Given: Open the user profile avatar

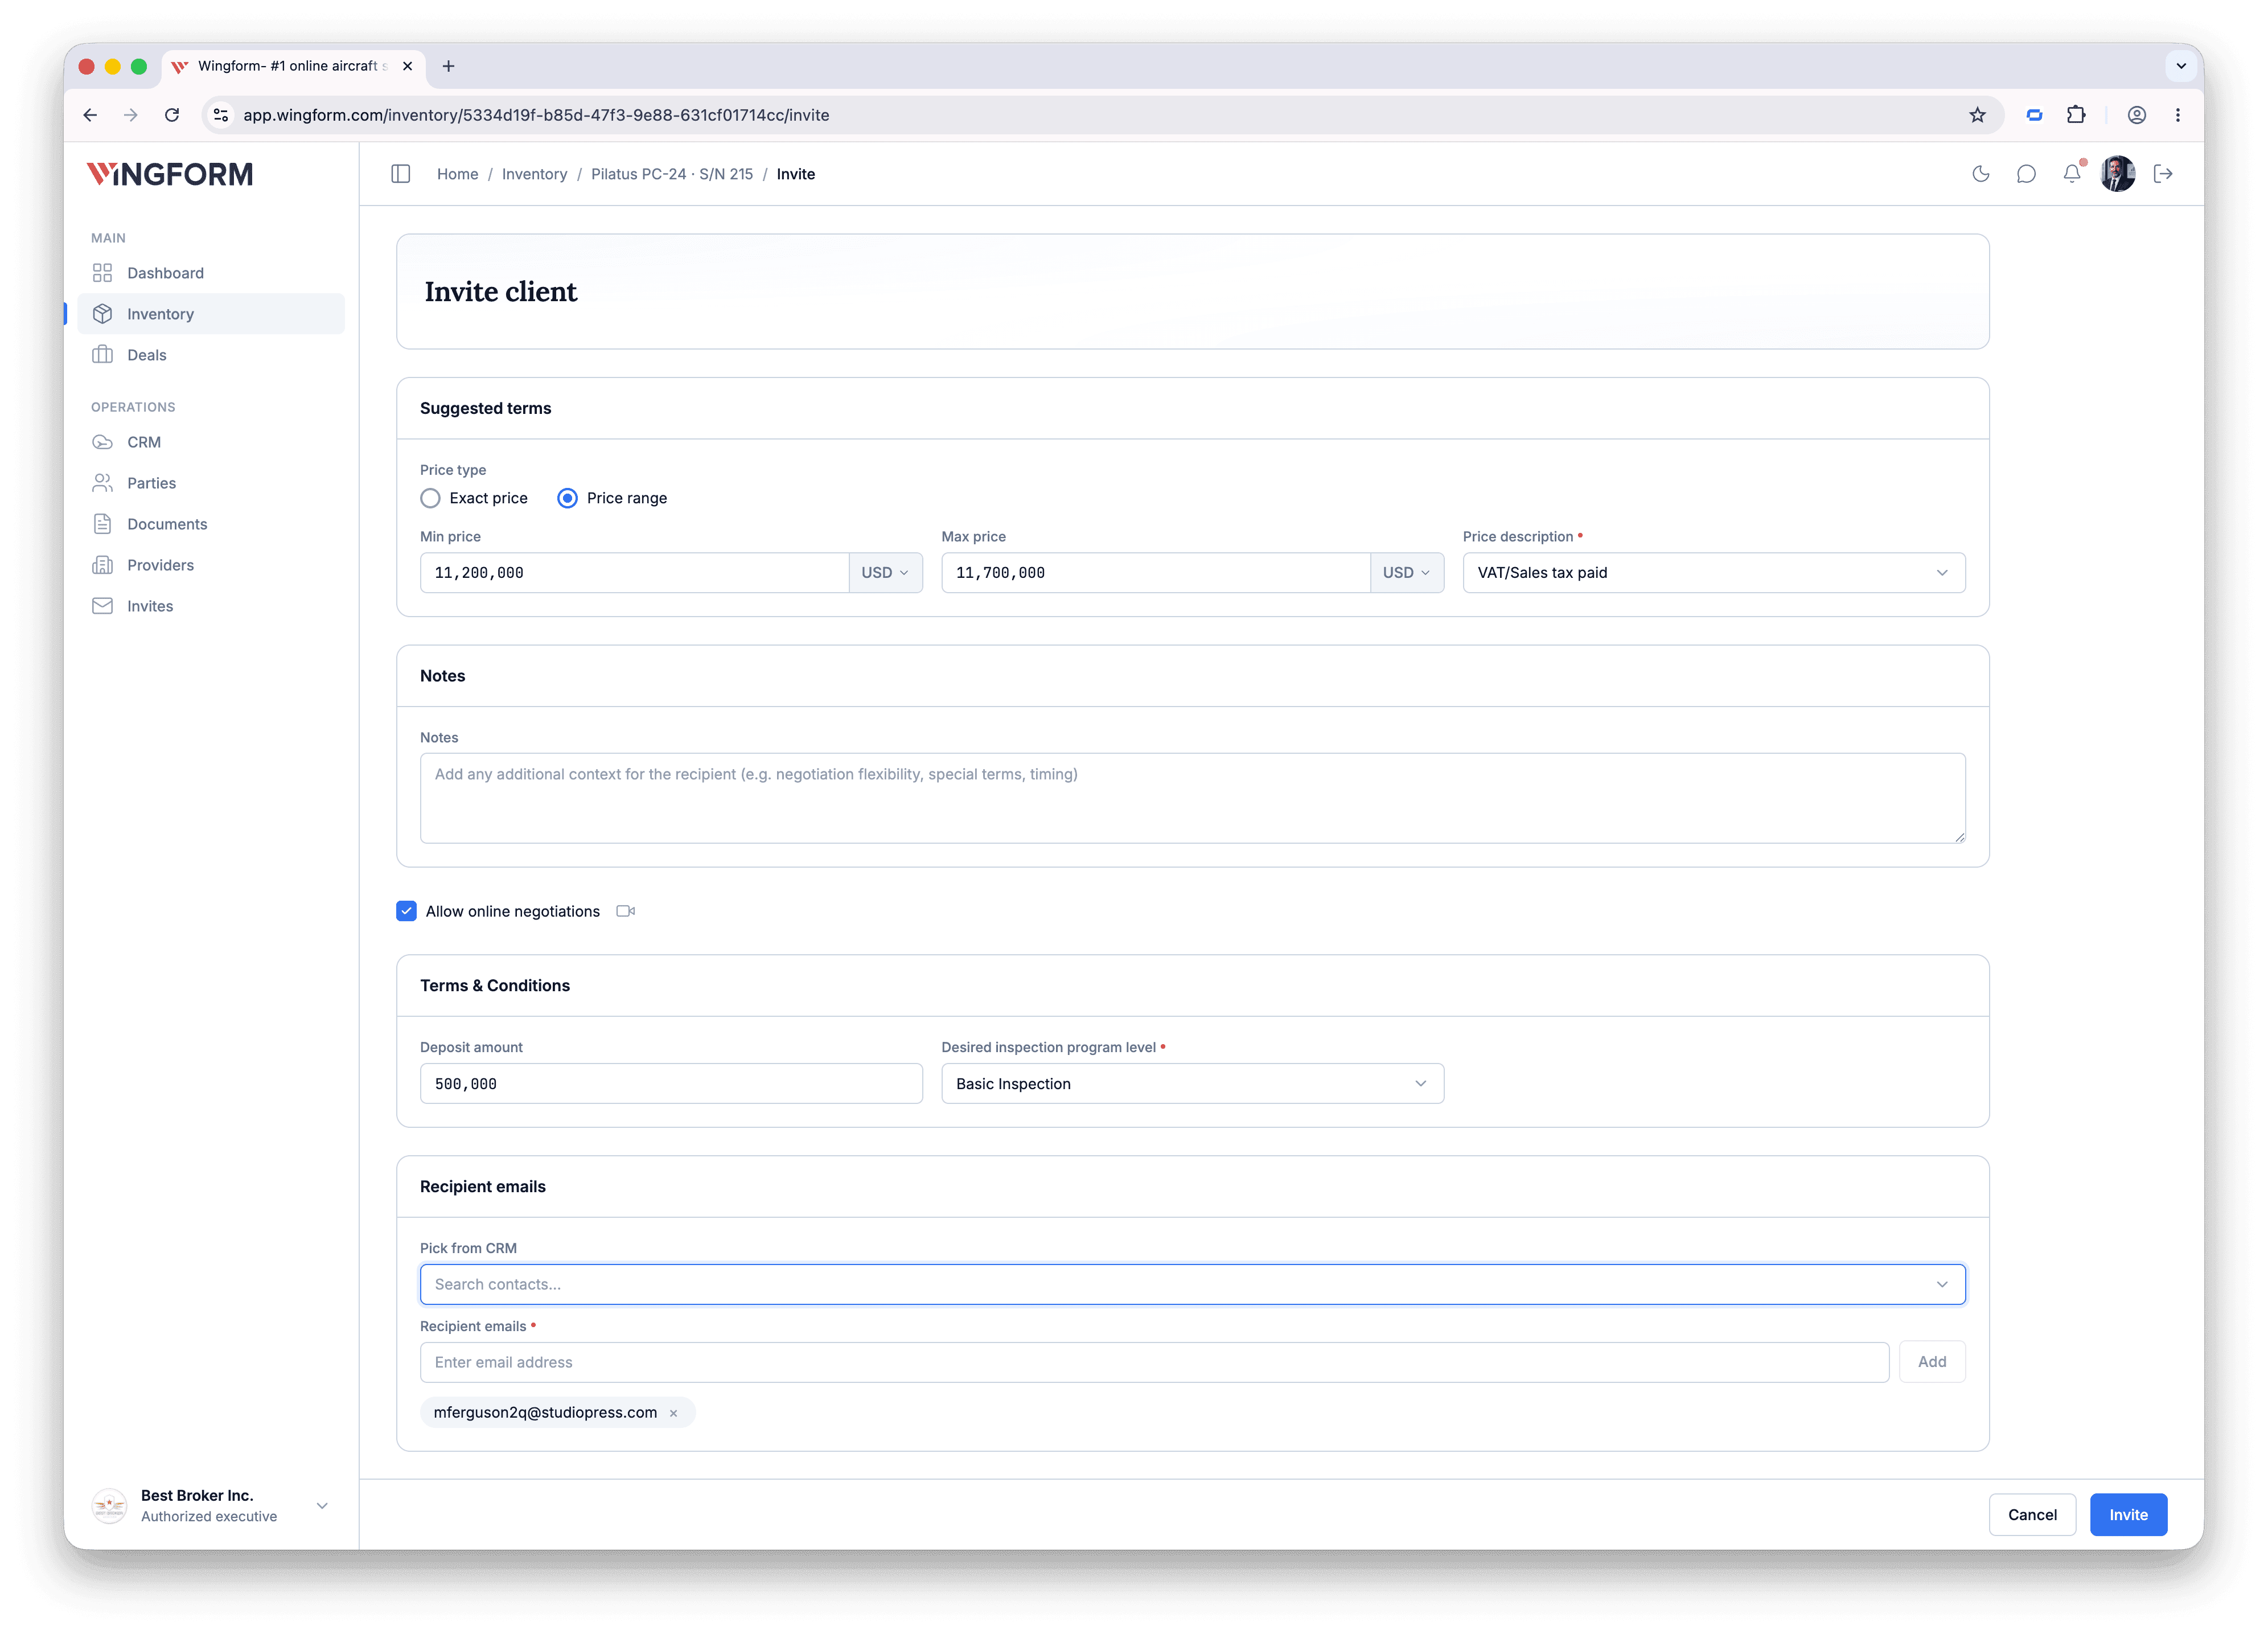Looking at the screenshot, I should 2118,174.
